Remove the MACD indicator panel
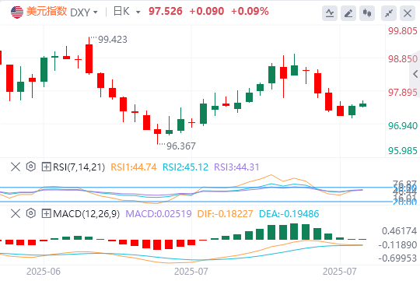This screenshot has height=281, width=420. pyautogui.click(x=16, y=213)
